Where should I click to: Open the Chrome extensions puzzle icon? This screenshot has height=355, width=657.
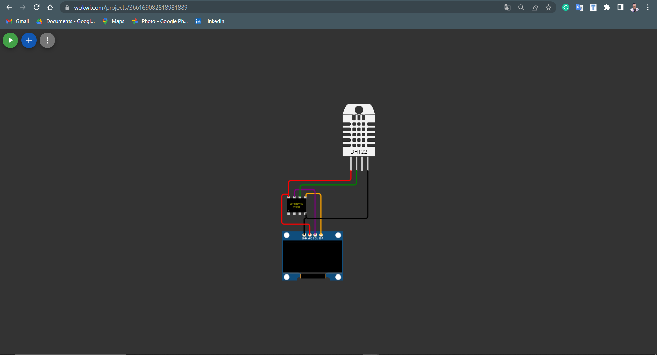point(607,7)
